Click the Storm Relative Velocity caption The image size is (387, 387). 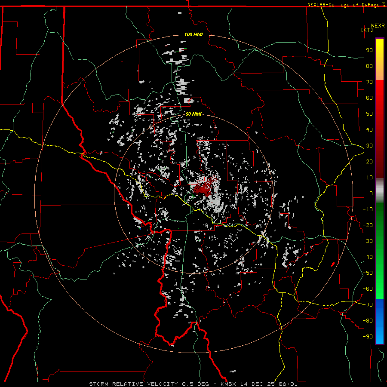click(193, 384)
